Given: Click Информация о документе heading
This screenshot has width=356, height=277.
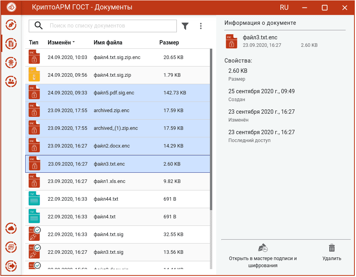Looking at the screenshot, I should (260, 23).
